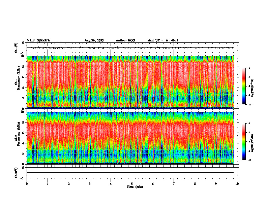The width and height of the screenshot is (267, 206).
Task: Click the ch.2 spectrogram color bar
Action: (x=244, y=142)
